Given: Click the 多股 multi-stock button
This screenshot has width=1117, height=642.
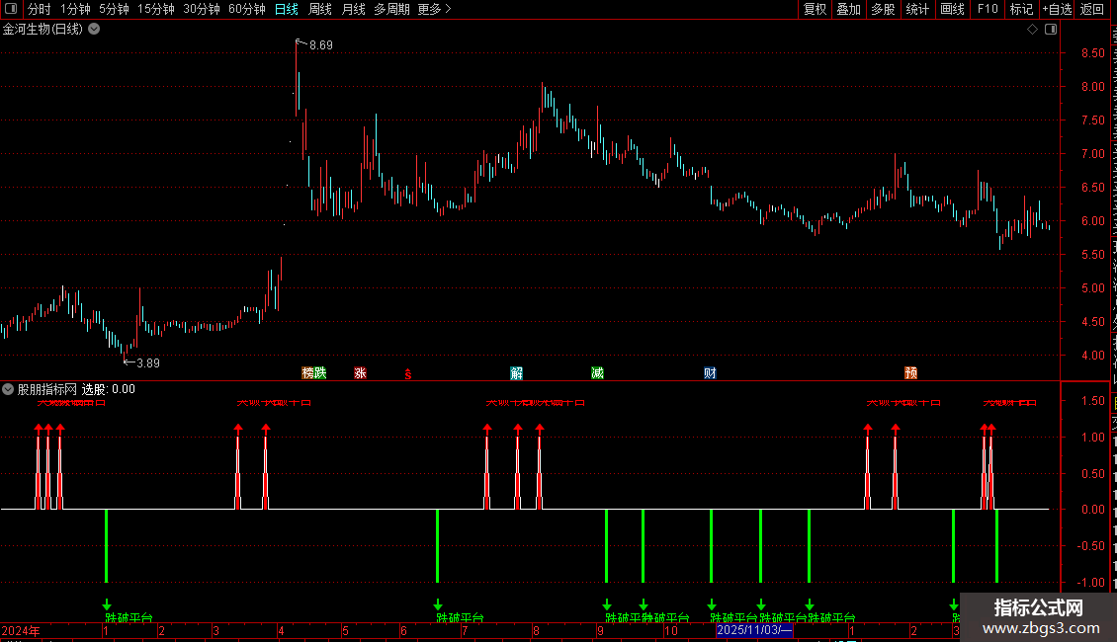Looking at the screenshot, I should [883, 9].
